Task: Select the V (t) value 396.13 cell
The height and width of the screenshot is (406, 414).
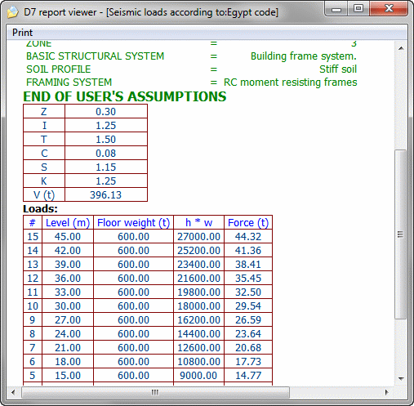Action: (x=106, y=194)
